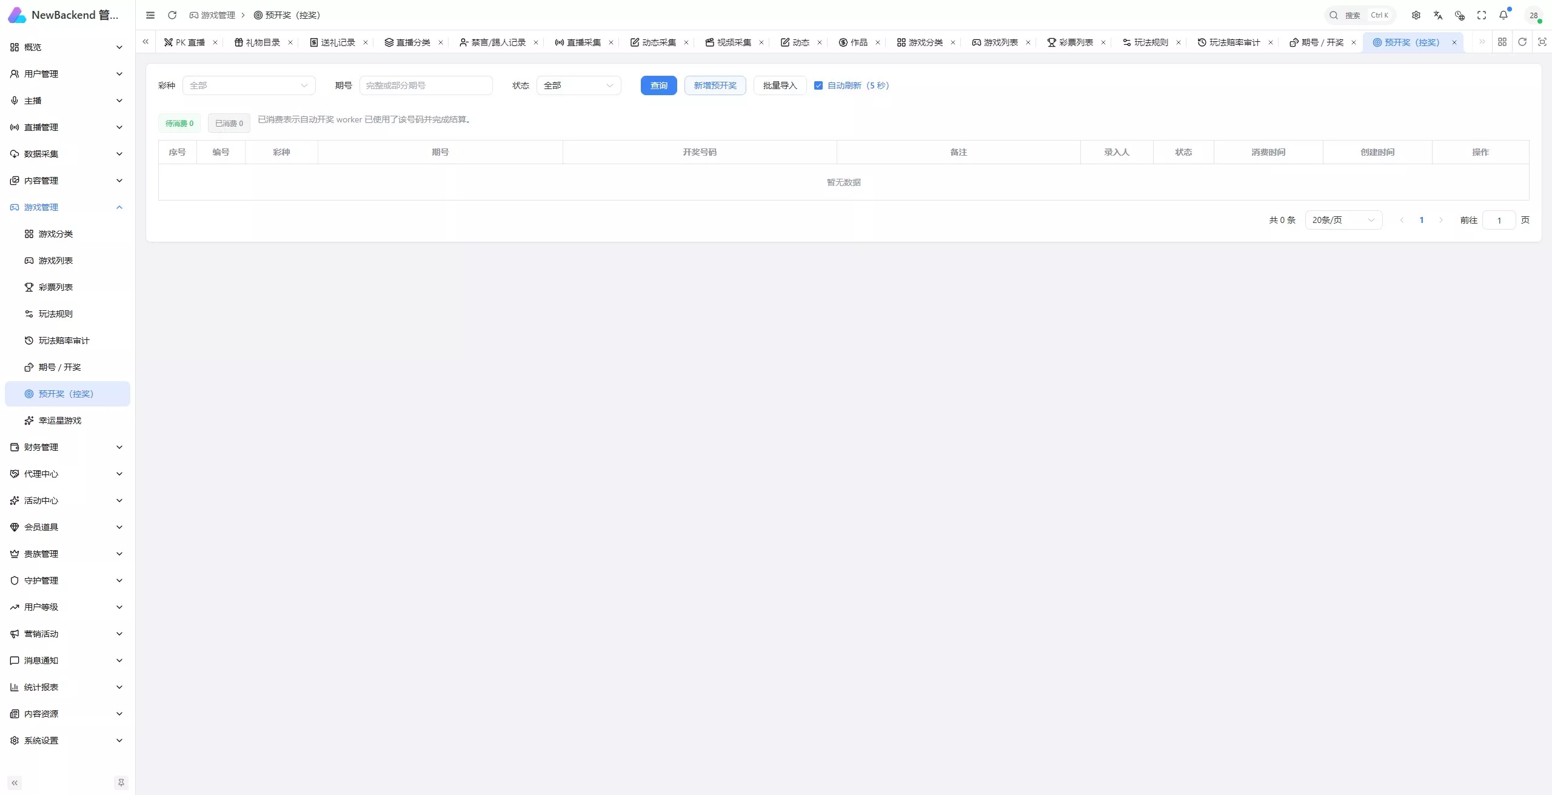The image size is (1552, 795).
Task: Open the 20条/页 page size dropdown
Action: [x=1344, y=220]
